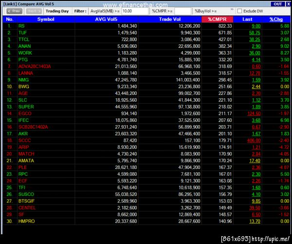The width and height of the screenshot is (292, 244).
Task: Select the SCCC symbol
Action: coord(25,140)
